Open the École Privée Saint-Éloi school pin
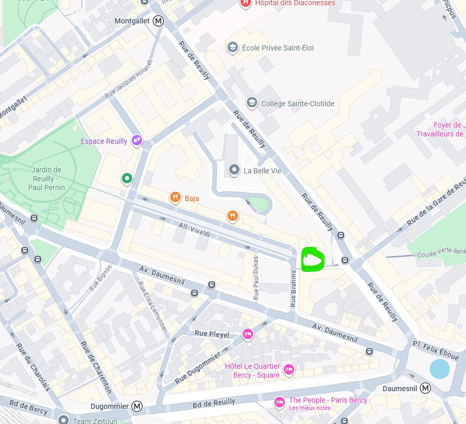This screenshot has height=424, width=466. click(233, 47)
